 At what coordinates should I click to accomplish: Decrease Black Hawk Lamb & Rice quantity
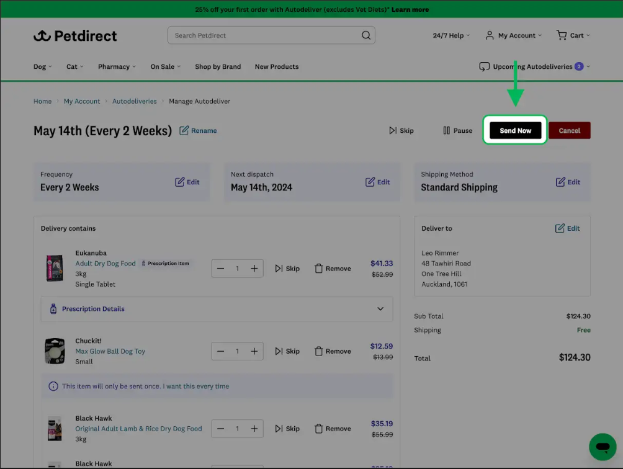pos(220,429)
